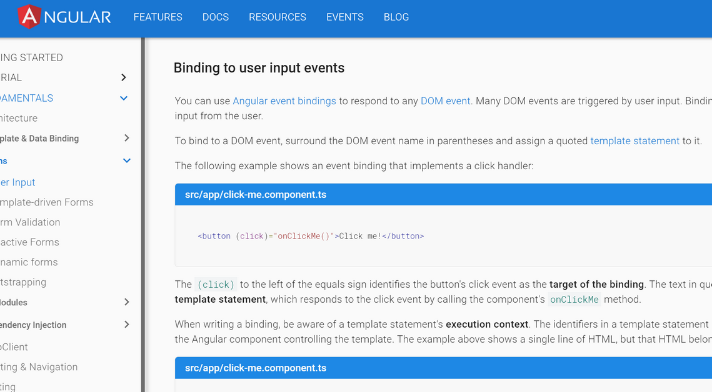Open the DOCS menu item

tap(215, 17)
